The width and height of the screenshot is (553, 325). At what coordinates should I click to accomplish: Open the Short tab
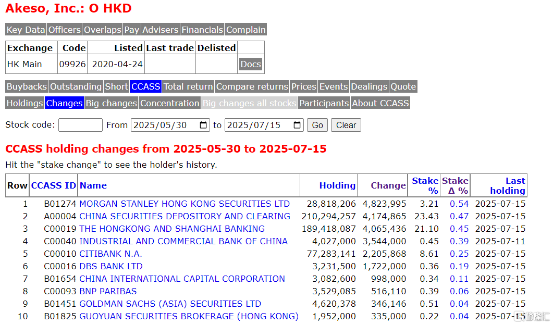(x=116, y=86)
